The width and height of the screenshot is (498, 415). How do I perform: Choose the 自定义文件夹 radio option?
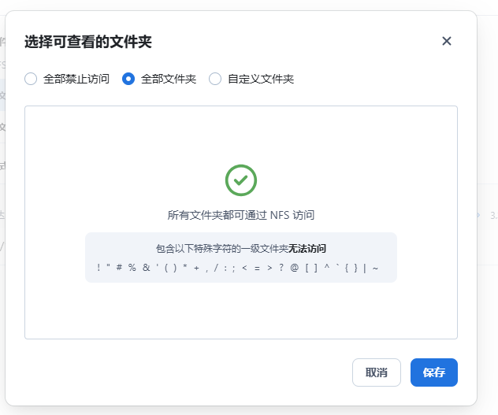215,79
